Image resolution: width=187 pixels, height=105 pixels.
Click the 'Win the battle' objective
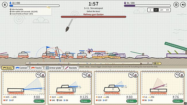[16, 9]
